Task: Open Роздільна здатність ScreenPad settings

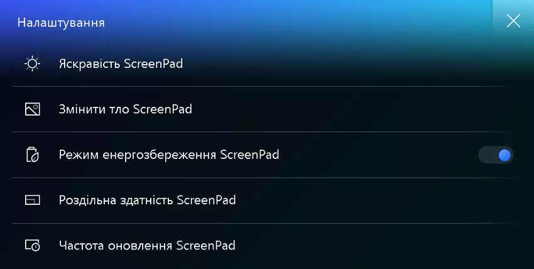Action: [x=263, y=200]
